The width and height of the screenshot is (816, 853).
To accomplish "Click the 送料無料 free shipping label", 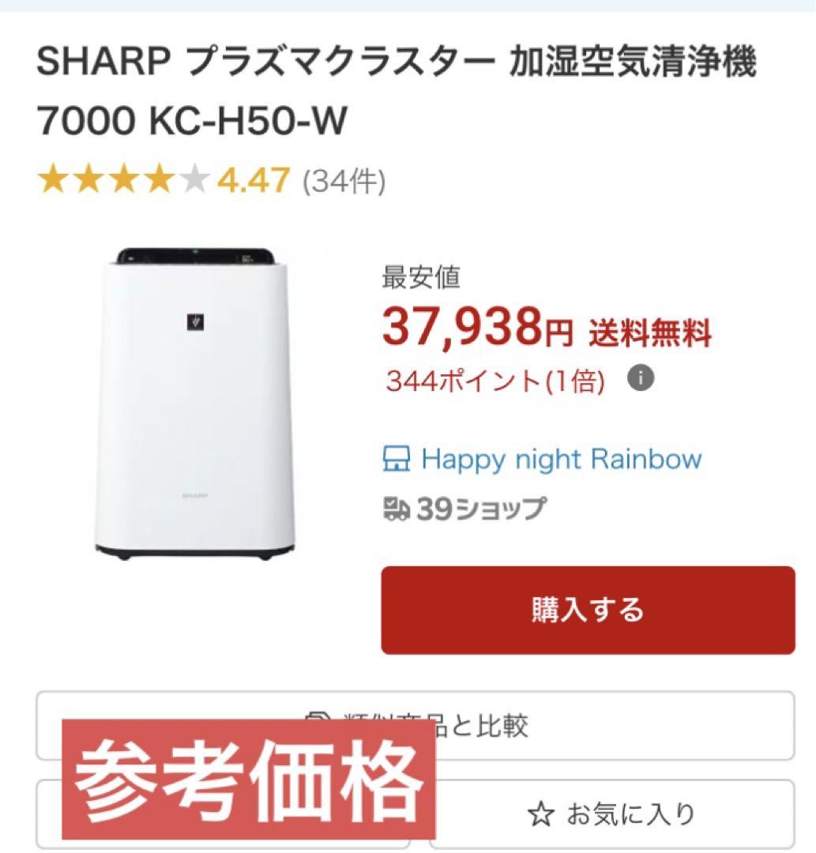I will click(650, 333).
